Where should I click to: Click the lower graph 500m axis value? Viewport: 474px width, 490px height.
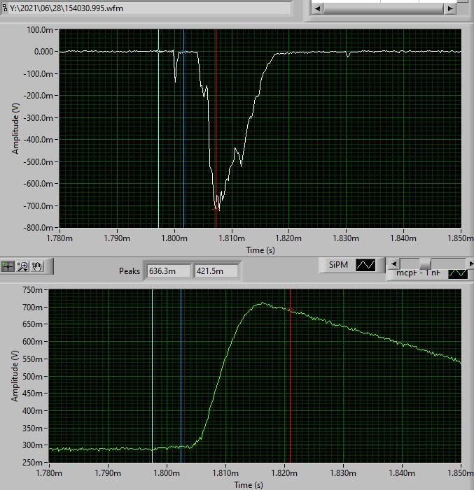[33, 376]
